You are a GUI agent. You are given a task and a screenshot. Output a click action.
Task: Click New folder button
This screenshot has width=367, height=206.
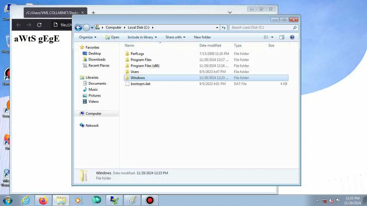coord(202,37)
